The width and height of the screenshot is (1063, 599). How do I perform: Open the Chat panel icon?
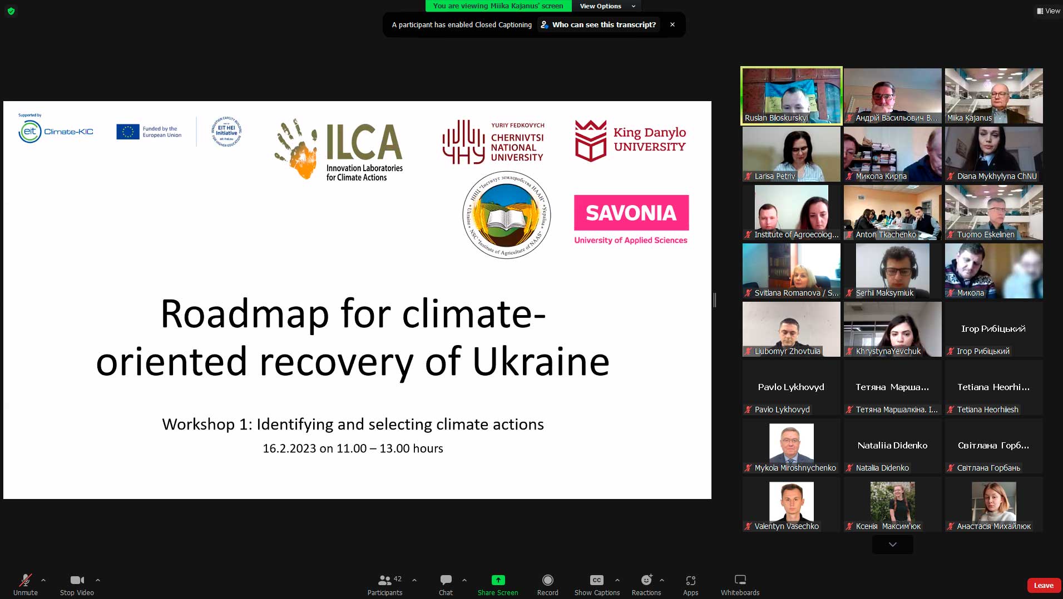446,580
